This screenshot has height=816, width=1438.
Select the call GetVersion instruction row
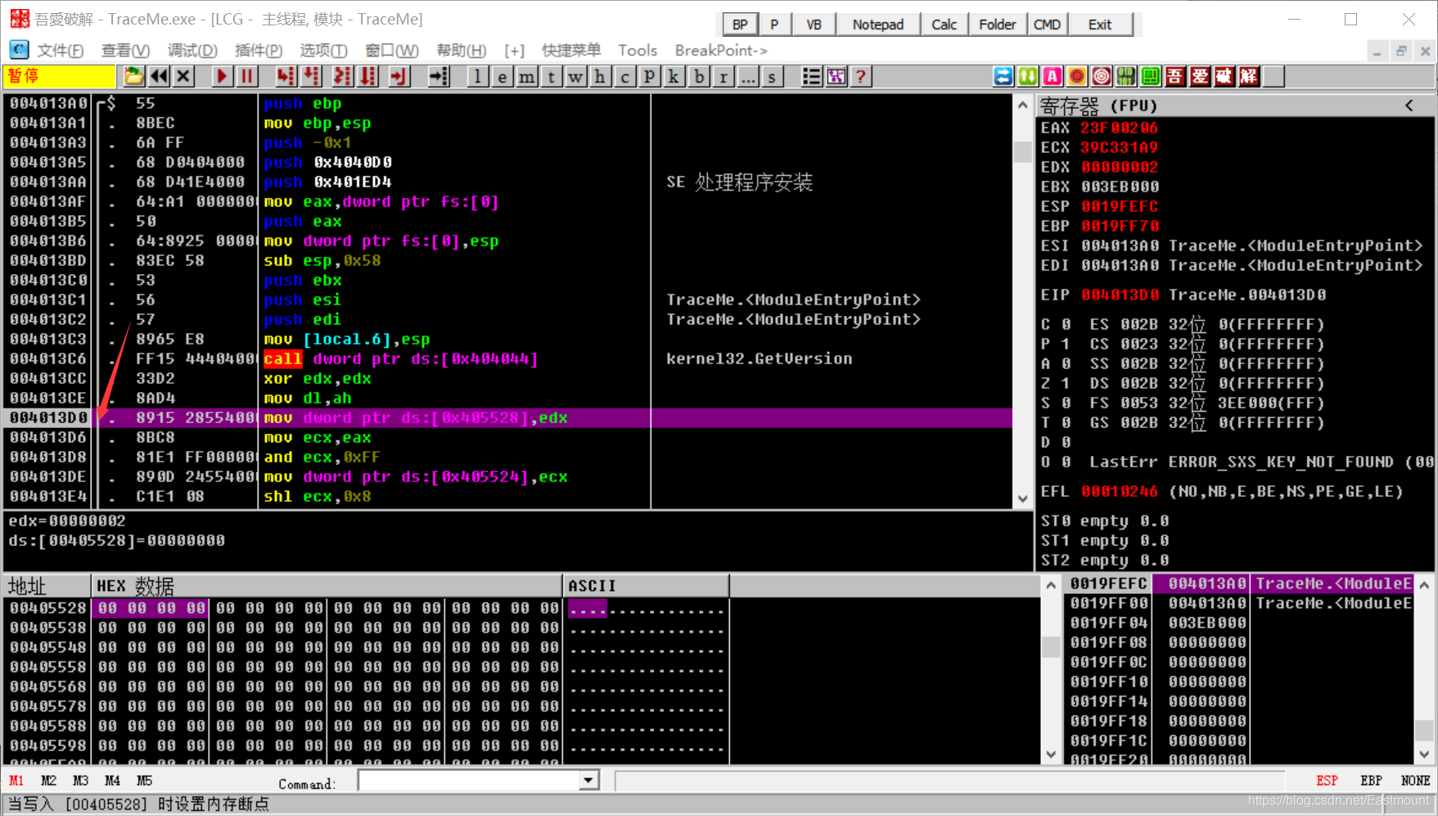[507, 359]
